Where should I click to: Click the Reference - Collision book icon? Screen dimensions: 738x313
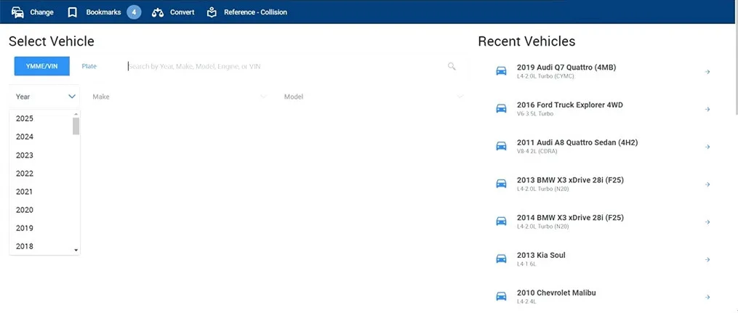click(x=212, y=12)
